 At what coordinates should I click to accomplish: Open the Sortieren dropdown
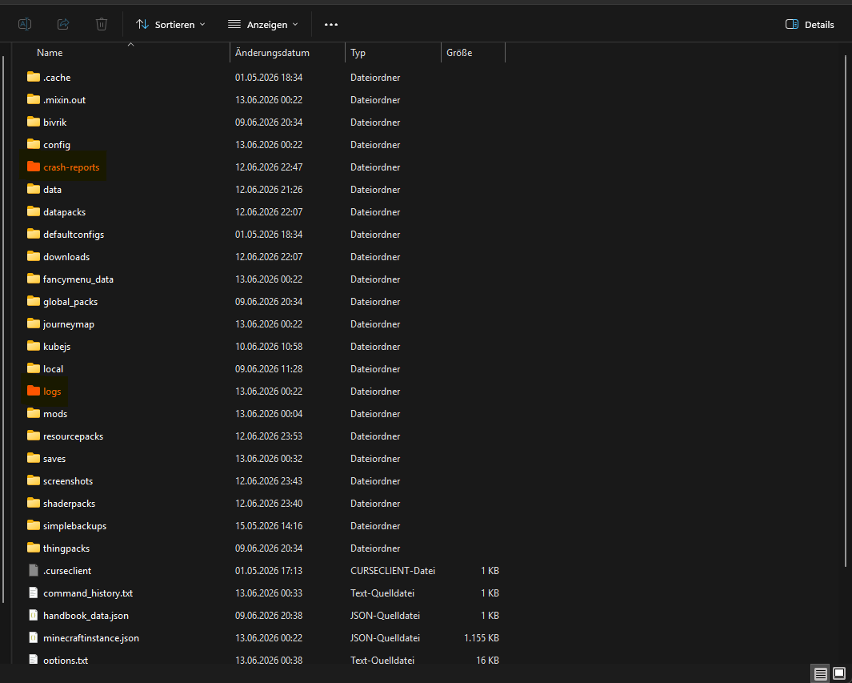[x=170, y=25]
